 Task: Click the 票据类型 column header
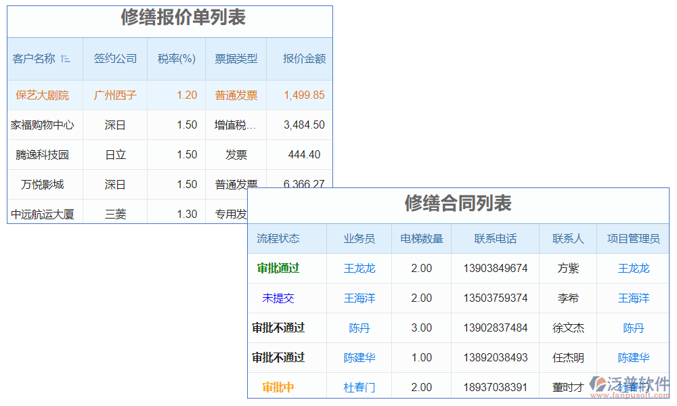point(238,59)
